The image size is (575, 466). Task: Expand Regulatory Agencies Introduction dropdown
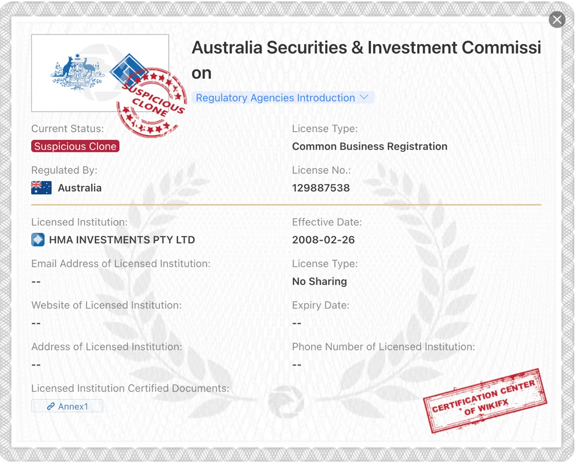[283, 98]
